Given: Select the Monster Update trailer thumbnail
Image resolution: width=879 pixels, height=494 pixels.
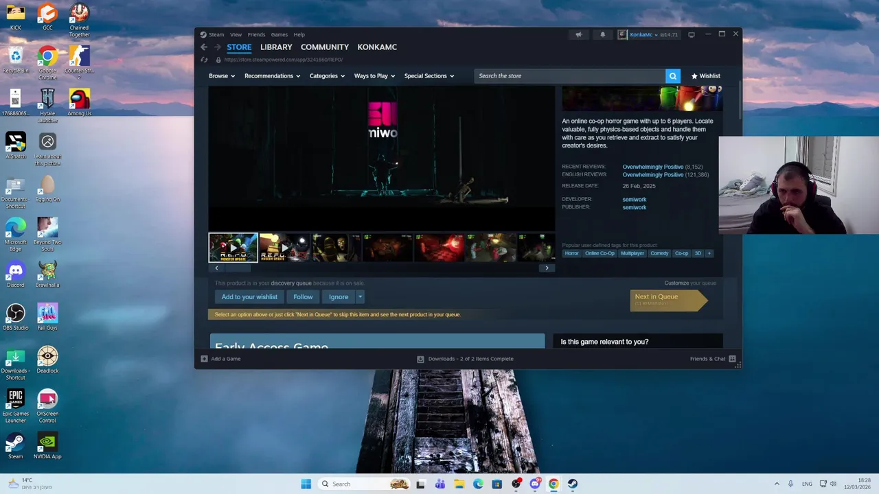Looking at the screenshot, I should pos(233,248).
